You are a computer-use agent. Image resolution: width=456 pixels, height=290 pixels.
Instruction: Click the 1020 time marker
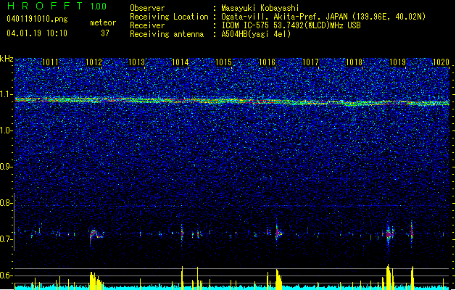pos(441,62)
